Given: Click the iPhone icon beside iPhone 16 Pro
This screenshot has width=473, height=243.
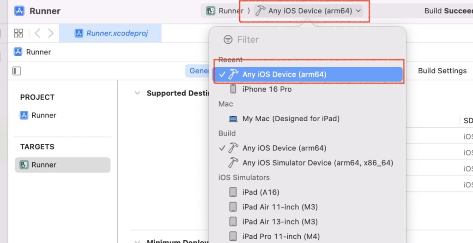Looking at the screenshot, I should 233,89.
